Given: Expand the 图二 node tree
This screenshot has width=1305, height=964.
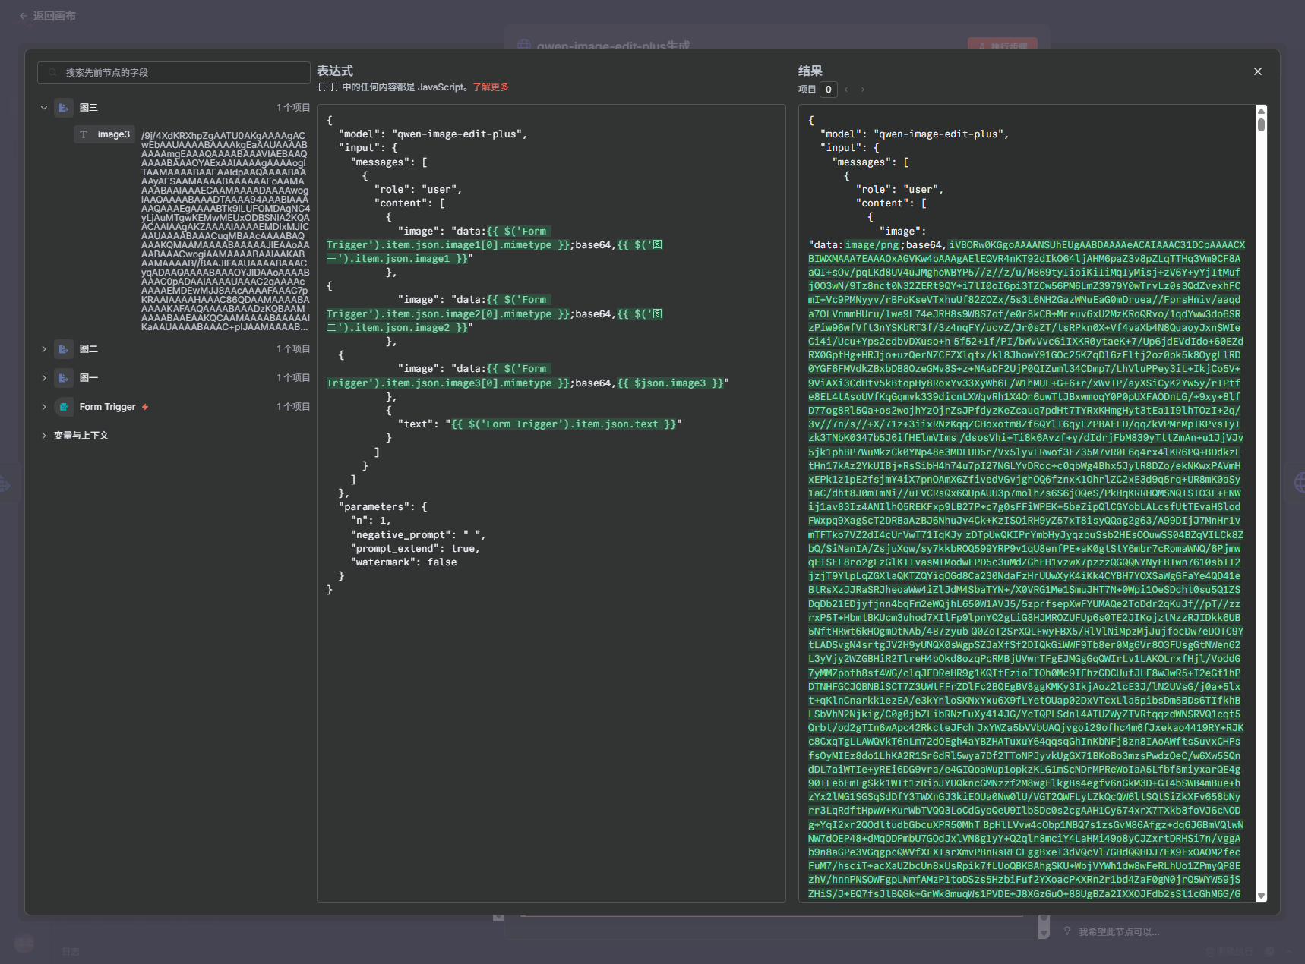Looking at the screenshot, I should [44, 349].
